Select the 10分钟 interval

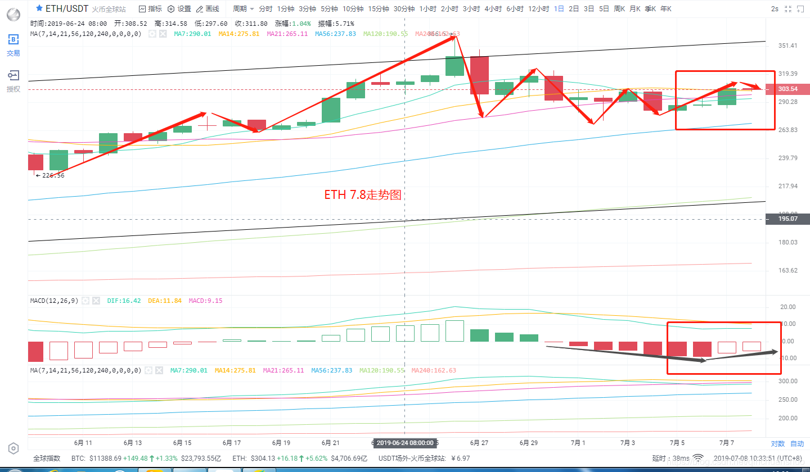point(353,9)
